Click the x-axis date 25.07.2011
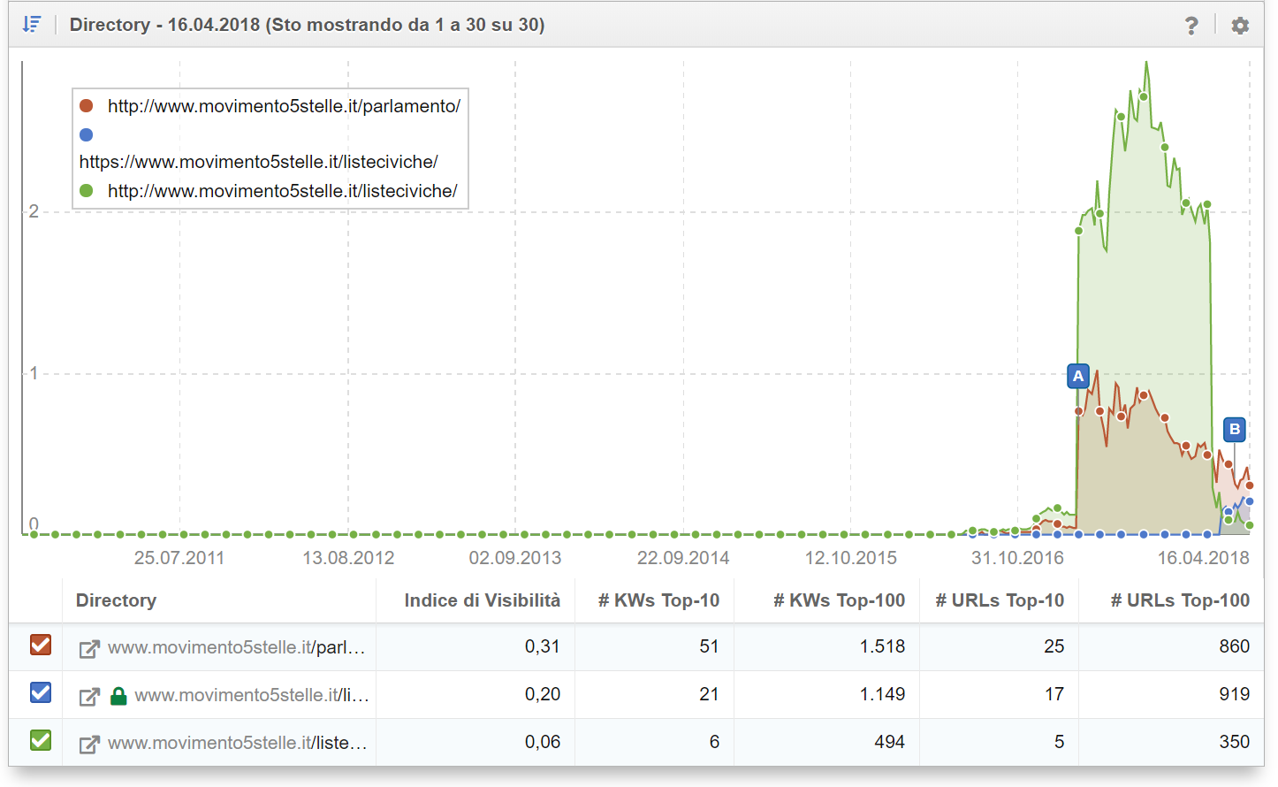The height and width of the screenshot is (787, 1278). pyautogui.click(x=179, y=558)
